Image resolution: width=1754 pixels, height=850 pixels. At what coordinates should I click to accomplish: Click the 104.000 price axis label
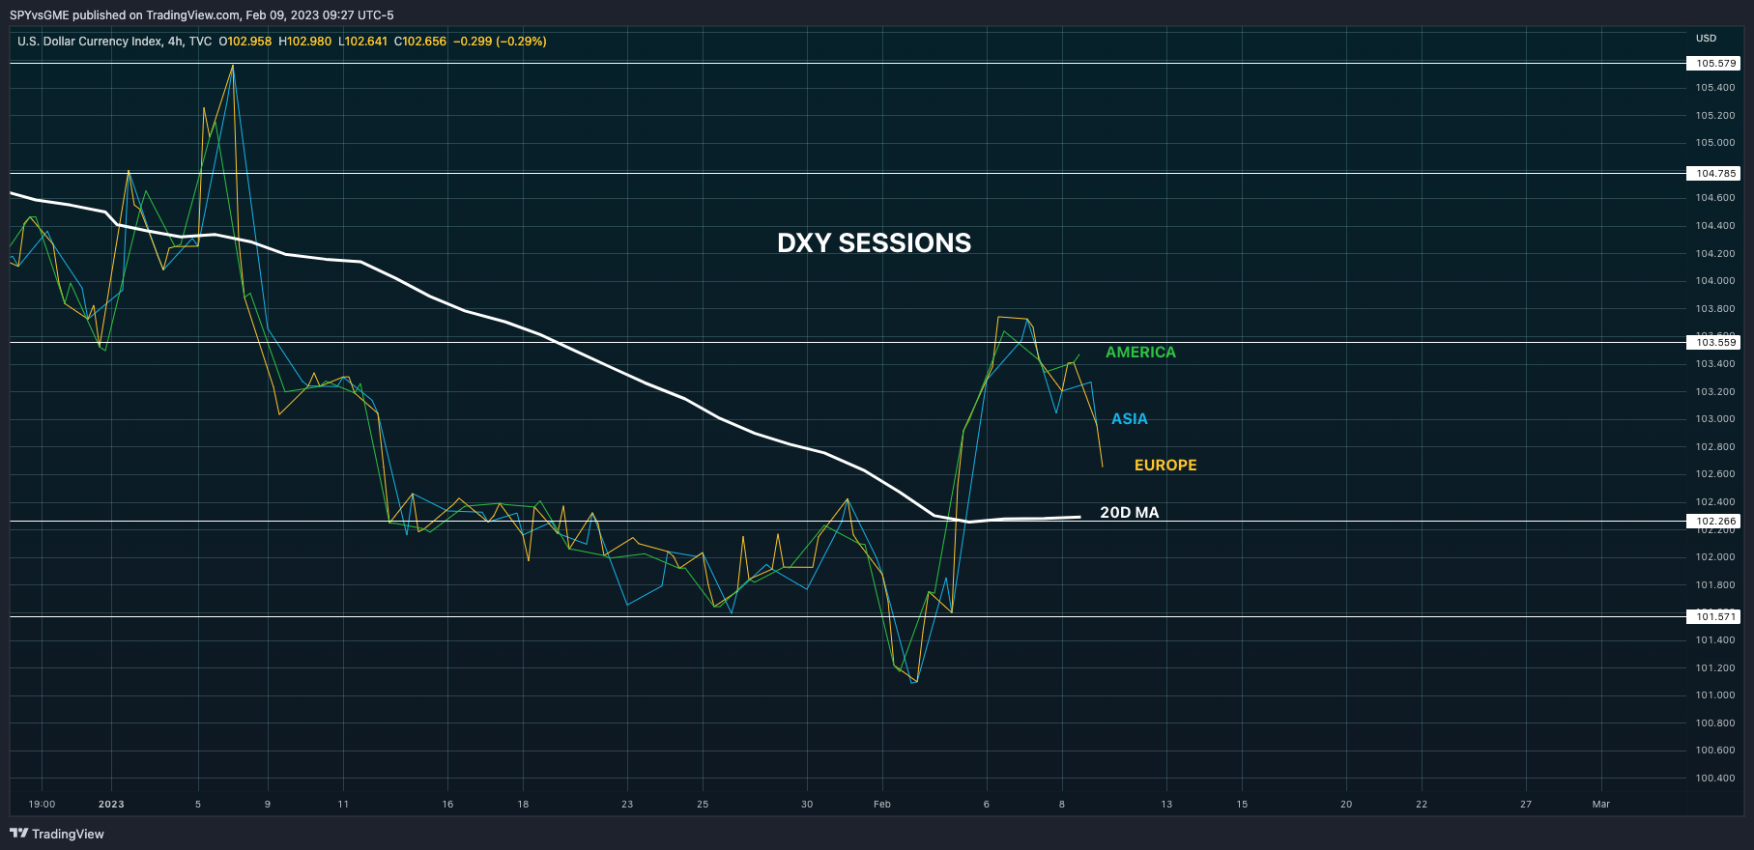(1714, 281)
